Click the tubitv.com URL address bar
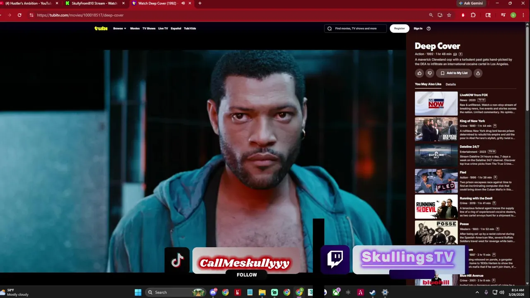Image resolution: width=530 pixels, height=298 pixels. (x=228, y=15)
